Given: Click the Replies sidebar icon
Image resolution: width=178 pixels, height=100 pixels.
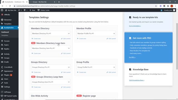Looking at the screenshot, I should coord(2,49).
